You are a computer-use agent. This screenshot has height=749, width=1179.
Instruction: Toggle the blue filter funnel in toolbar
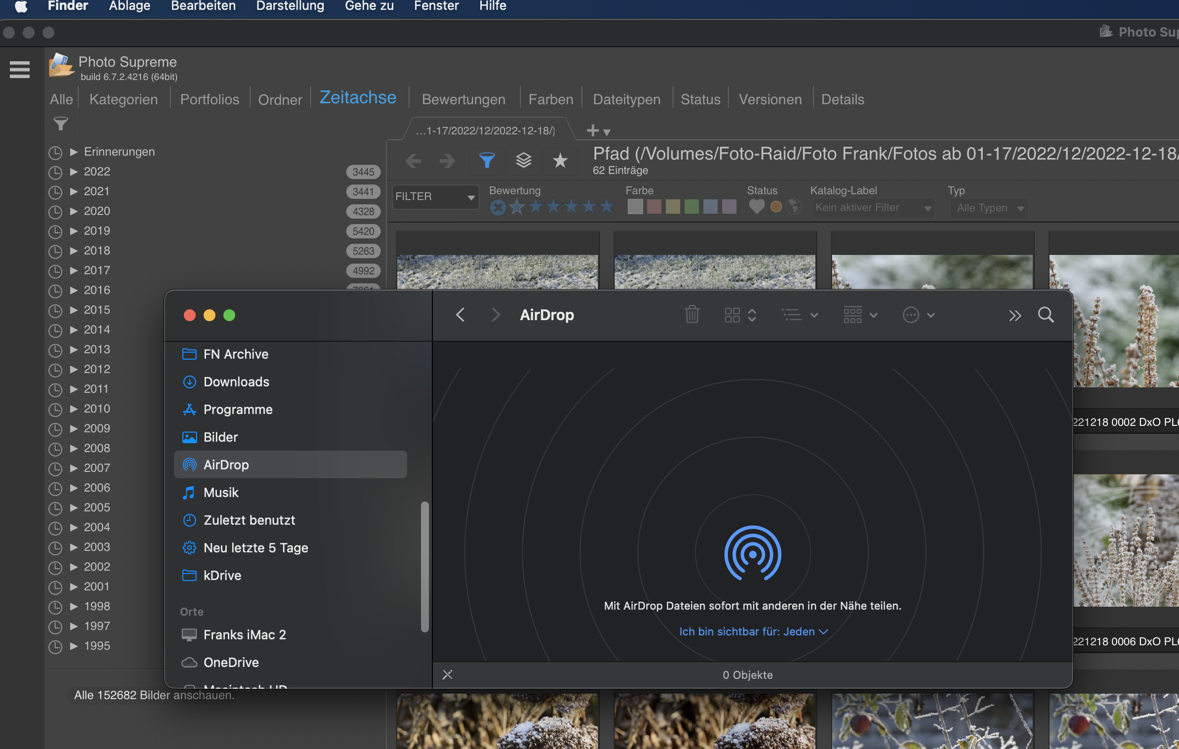tap(487, 160)
